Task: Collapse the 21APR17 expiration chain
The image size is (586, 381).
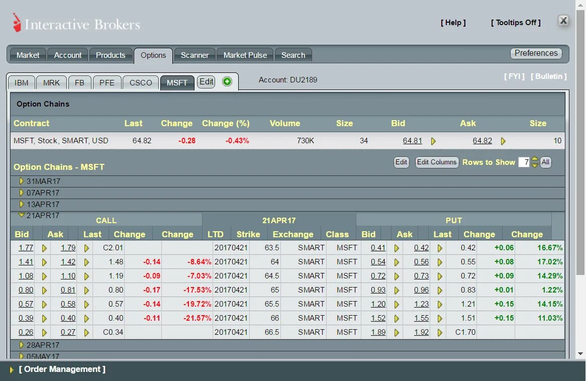Action: pyautogui.click(x=21, y=215)
